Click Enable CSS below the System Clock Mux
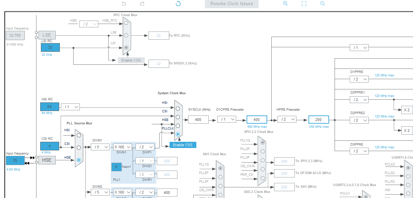The image size is (413, 198). click(x=183, y=145)
